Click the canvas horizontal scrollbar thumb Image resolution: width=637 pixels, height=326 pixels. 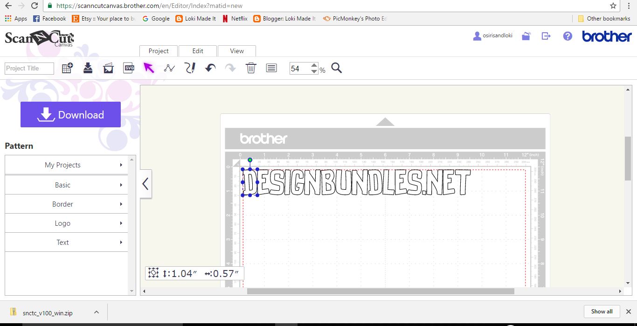[x=381, y=291]
